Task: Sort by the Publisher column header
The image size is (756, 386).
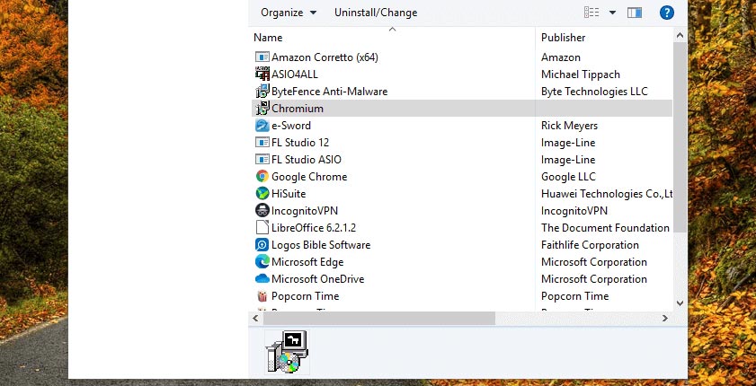Action: [563, 38]
